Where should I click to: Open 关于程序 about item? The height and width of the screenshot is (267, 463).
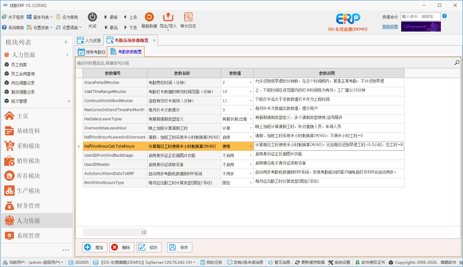(13, 17)
